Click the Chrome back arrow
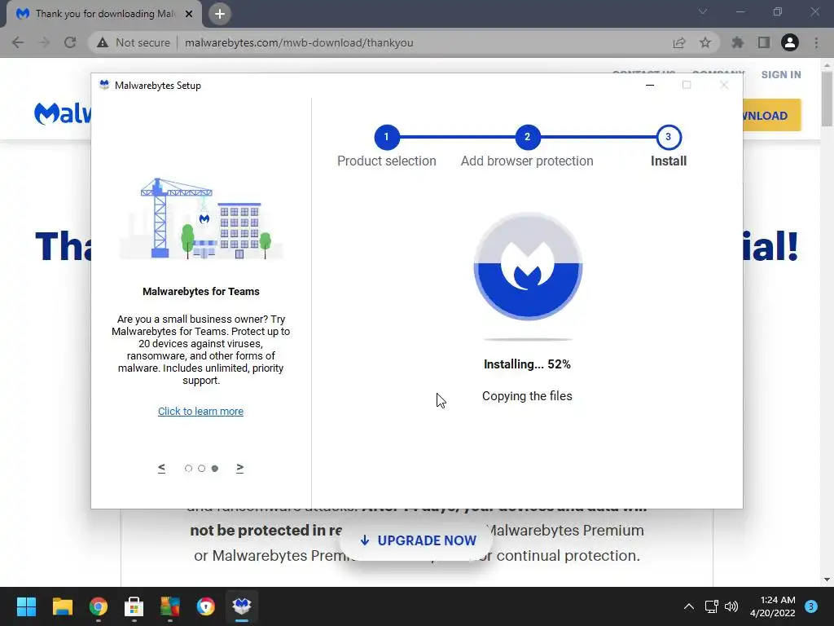 coord(18,42)
